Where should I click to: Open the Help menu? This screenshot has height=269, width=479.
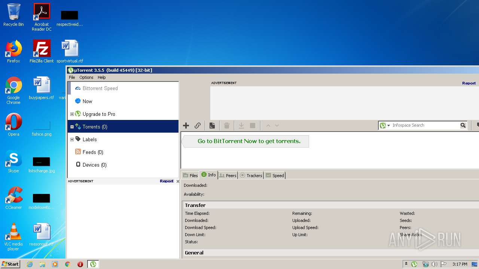point(102,77)
